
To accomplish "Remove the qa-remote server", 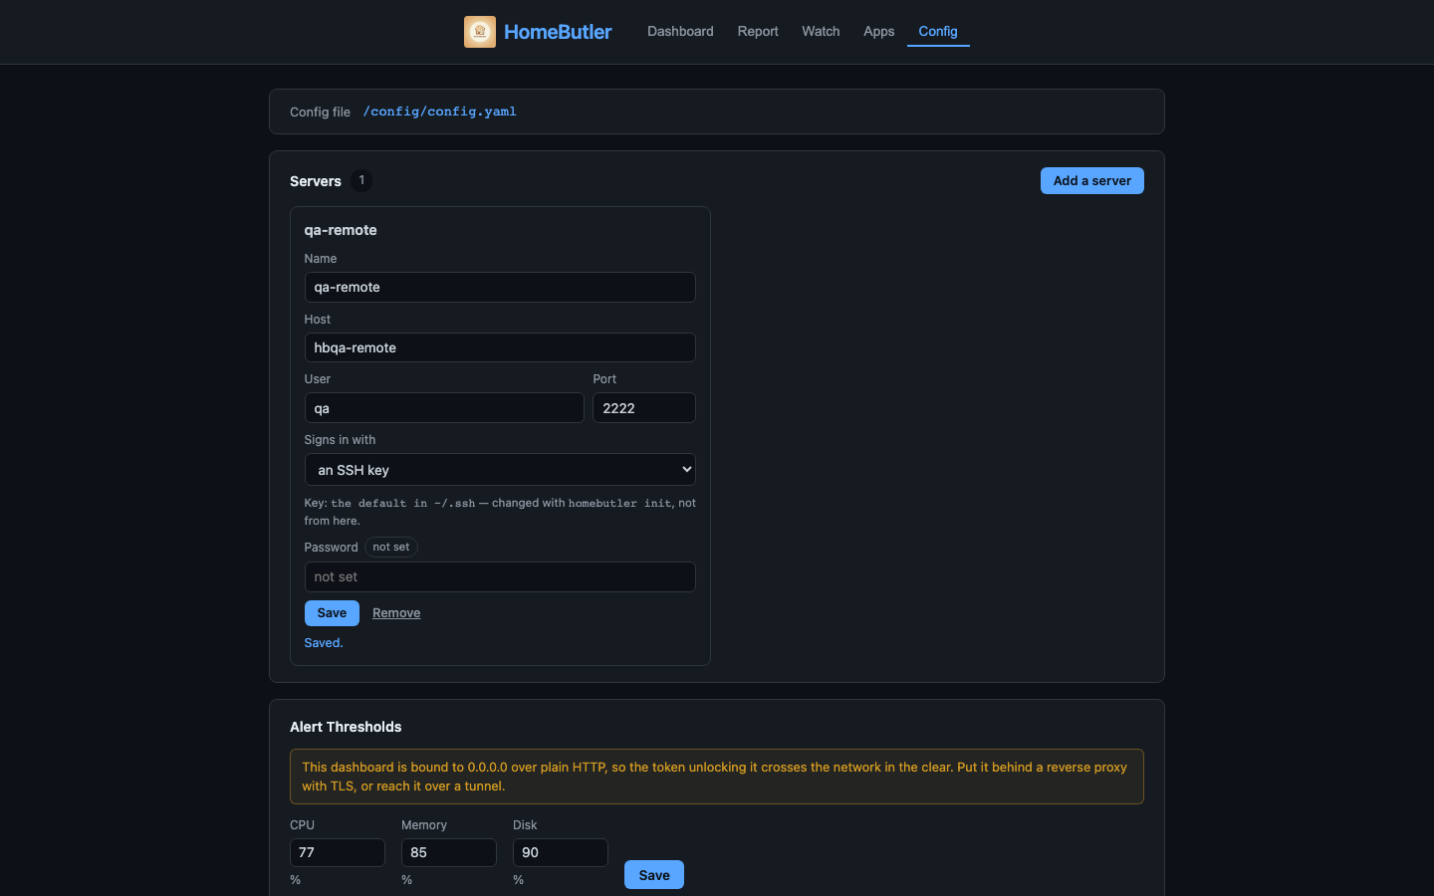I will coord(396,613).
